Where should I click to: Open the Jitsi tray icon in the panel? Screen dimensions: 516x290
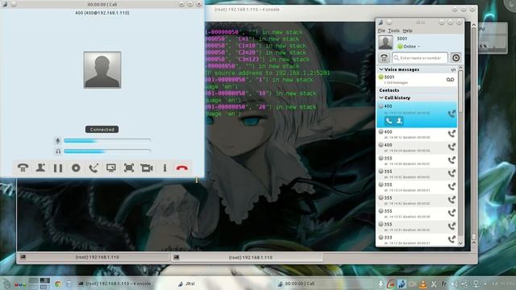402,284
